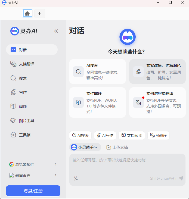Image resolution: width=189 pixels, height=199 pixels.
Task: Open 文档翻译 in the sidebar
Action: [x=32, y=64]
